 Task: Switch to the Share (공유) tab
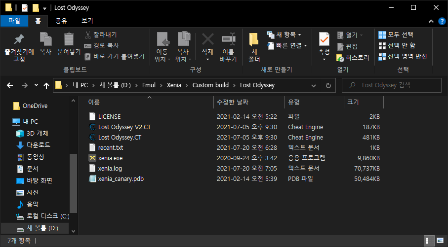tap(61, 21)
